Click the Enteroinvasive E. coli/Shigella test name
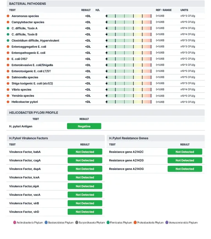Screen dimensions: 211x239 tap(32, 65)
